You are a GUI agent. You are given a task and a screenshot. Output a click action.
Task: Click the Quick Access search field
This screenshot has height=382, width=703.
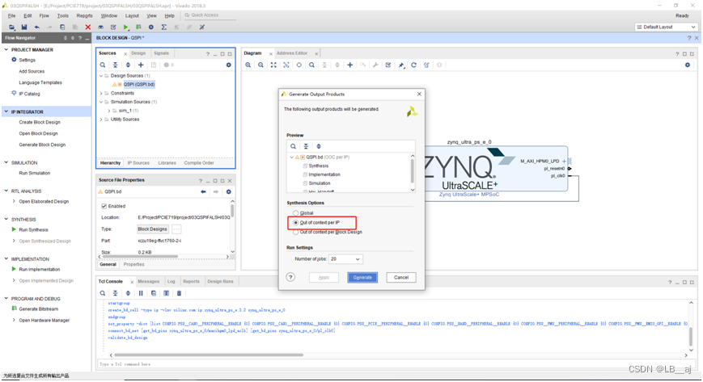[x=210, y=15]
